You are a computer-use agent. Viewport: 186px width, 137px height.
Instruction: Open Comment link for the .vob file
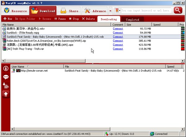tap(118, 37)
